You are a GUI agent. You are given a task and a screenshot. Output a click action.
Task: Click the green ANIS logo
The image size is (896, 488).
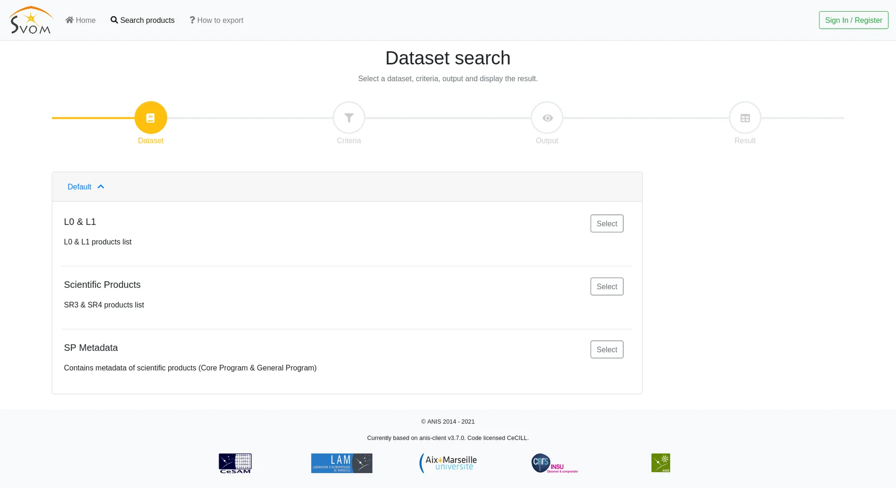661,463
